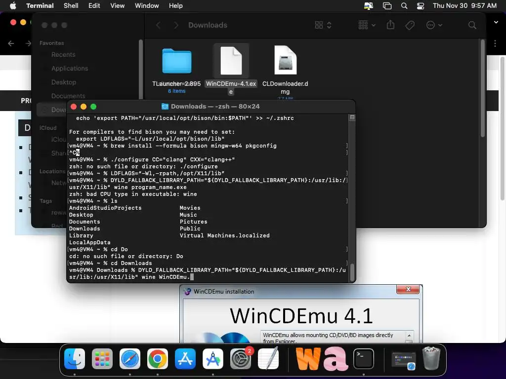This screenshot has width=506, height=379.
Task: Click the browser three-dot menu icon
Action: point(495,43)
